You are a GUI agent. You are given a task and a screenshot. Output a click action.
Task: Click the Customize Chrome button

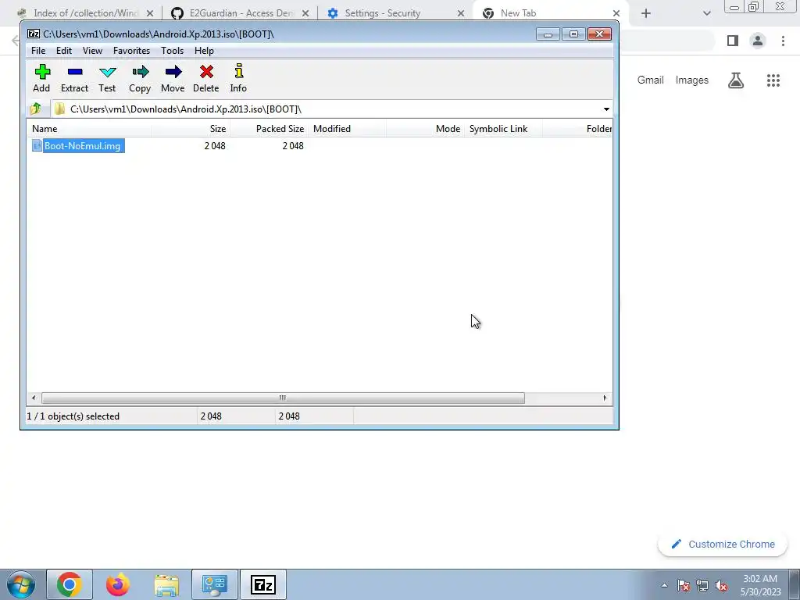click(x=723, y=544)
